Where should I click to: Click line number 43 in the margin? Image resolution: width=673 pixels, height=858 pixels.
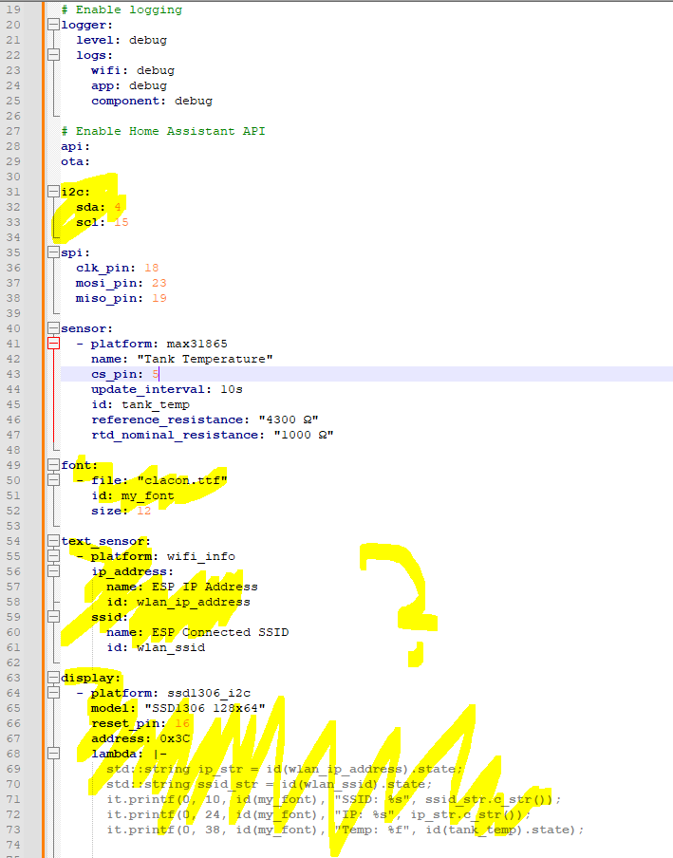(13, 374)
